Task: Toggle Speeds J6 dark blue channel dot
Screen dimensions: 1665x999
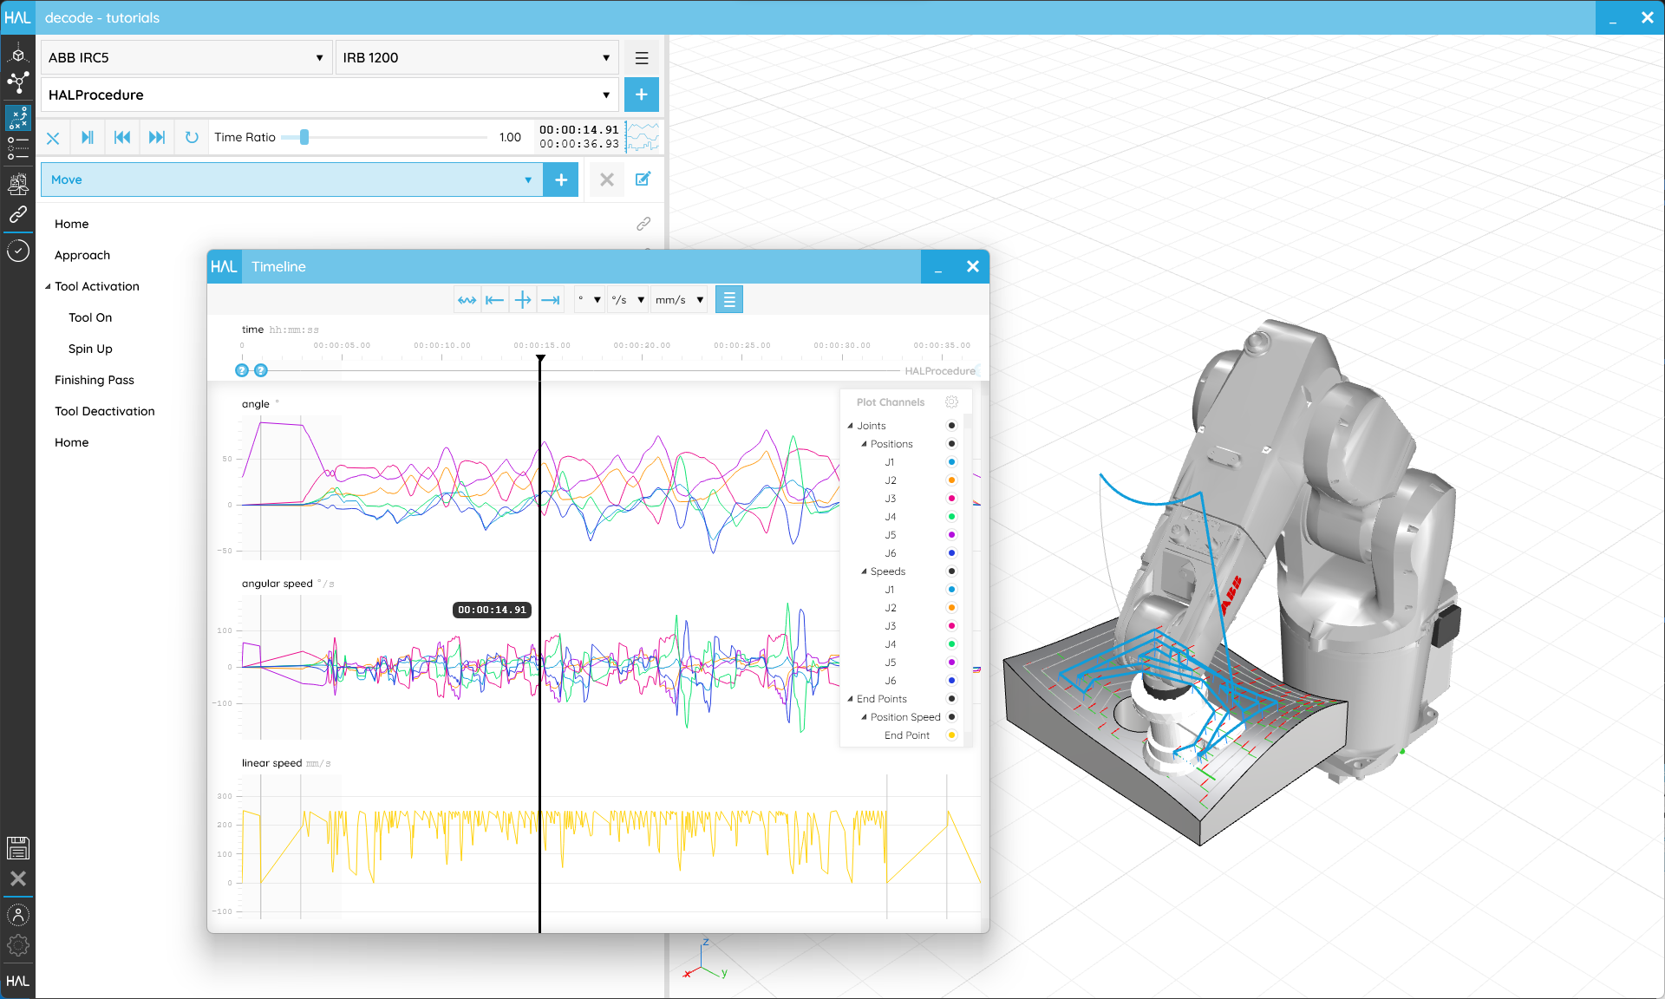Action: click(x=951, y=681)
